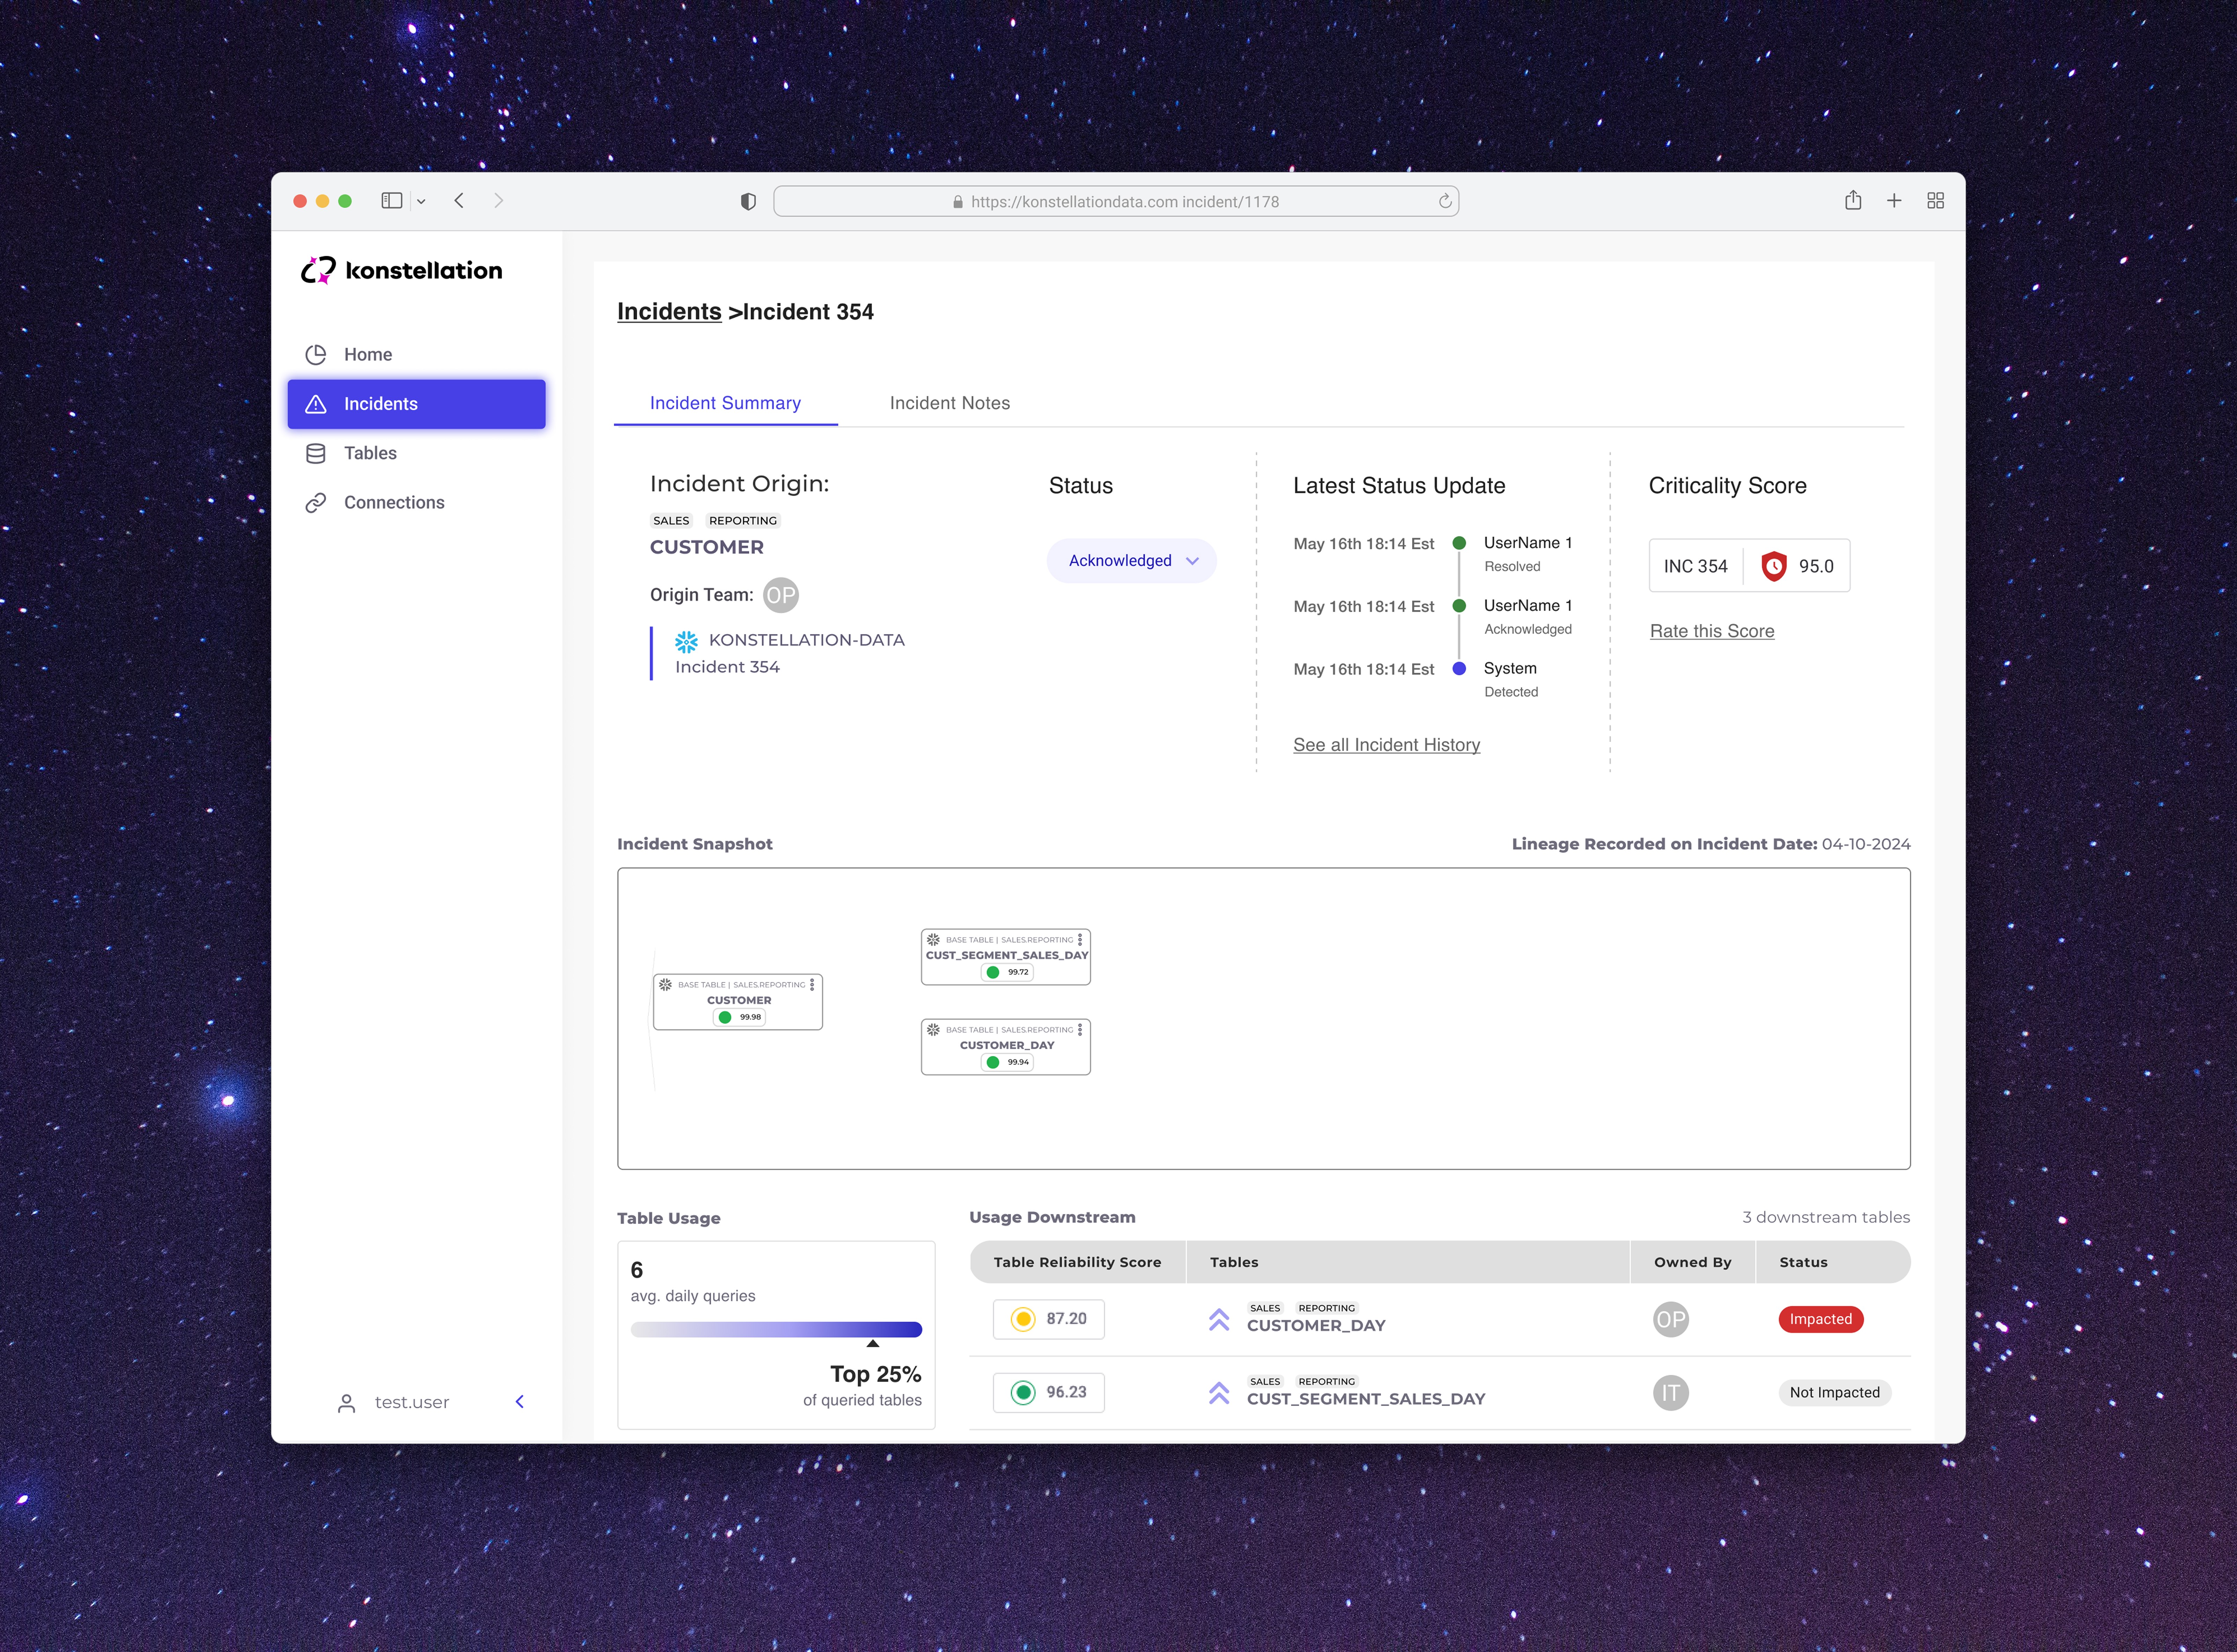Switch to the Incident Notes tab

click(950, 403)
